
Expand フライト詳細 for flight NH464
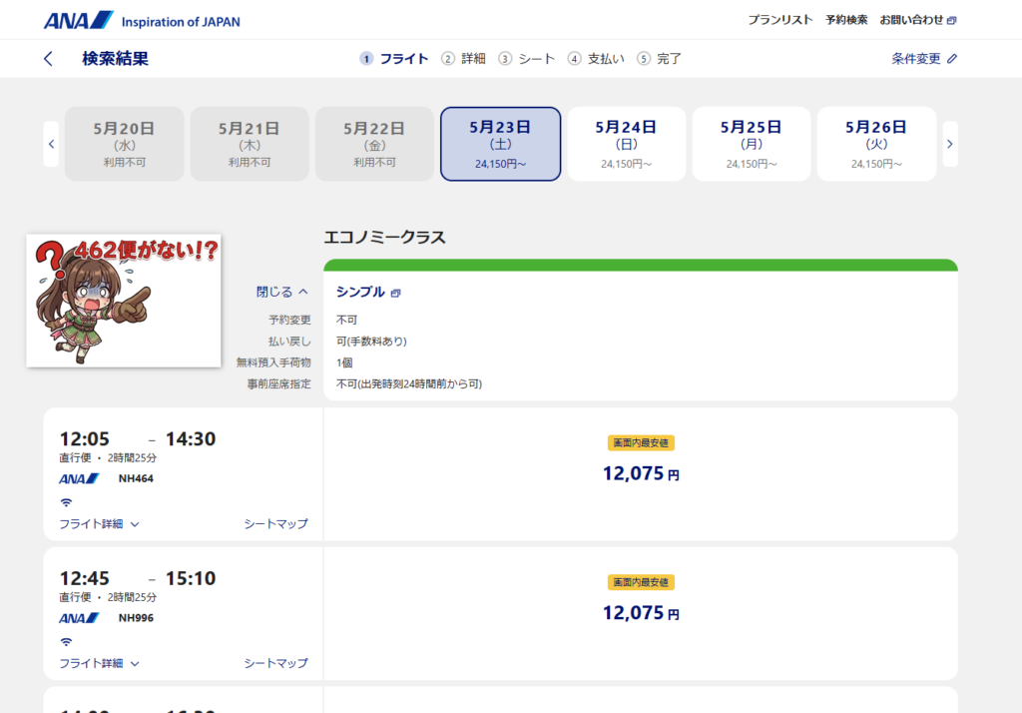tap(99, 523)
